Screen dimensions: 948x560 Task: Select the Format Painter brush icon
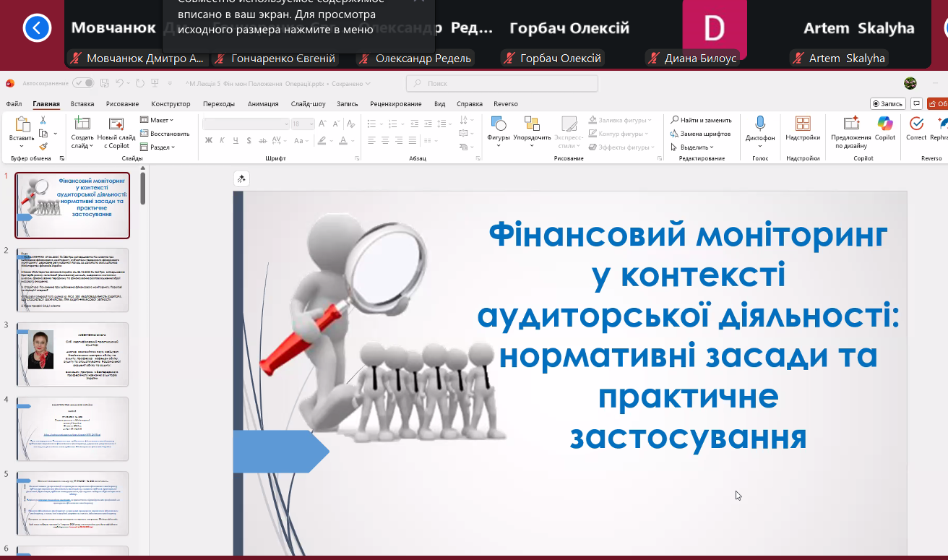pos(43,146)
